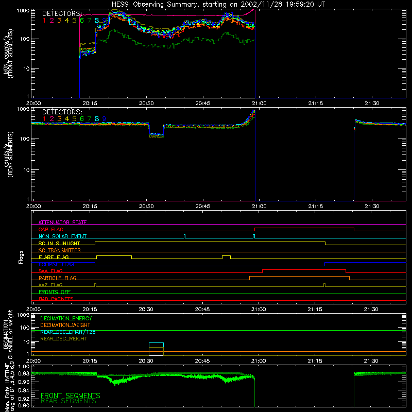Image resolution: width=412 pixels, height=412 pixels.
Task: Click detector 4 in front segments legend
Action: point(67,21)
